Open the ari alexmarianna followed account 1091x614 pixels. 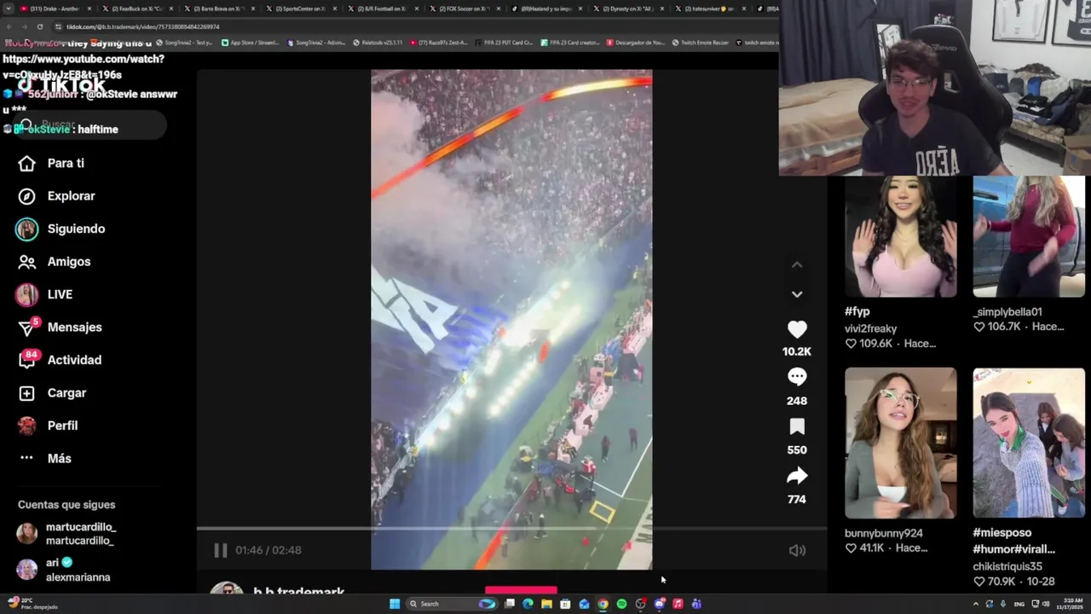(64, 570)
